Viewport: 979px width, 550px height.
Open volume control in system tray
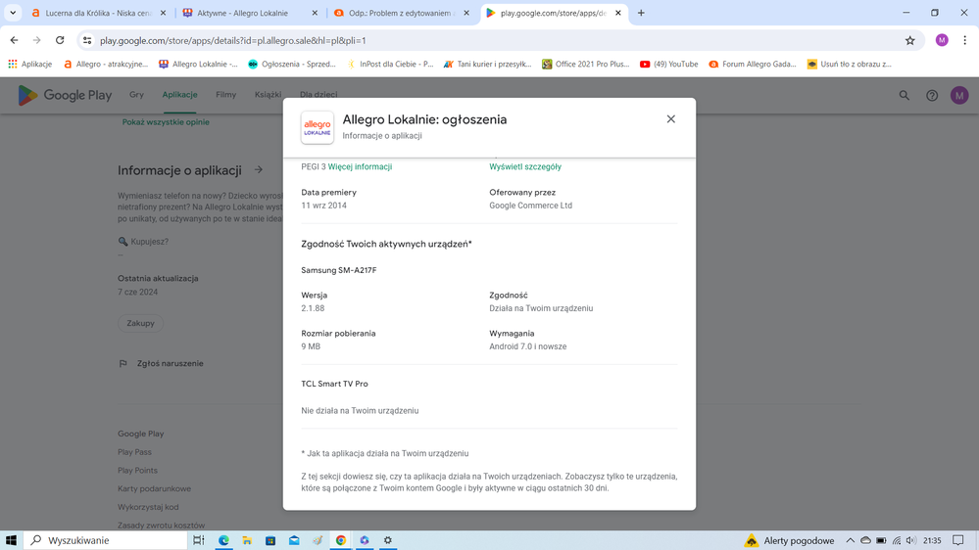pos(911,540)
